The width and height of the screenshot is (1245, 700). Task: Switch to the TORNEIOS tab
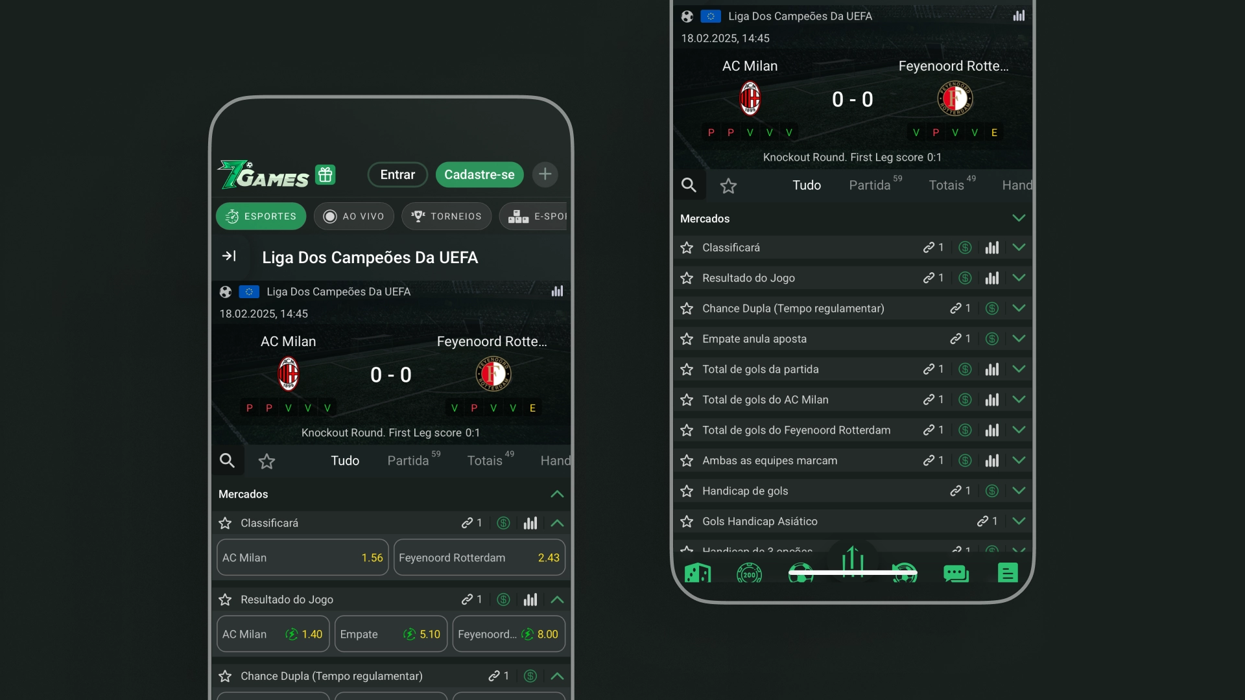pyautogui.click(x=447, y=216)
